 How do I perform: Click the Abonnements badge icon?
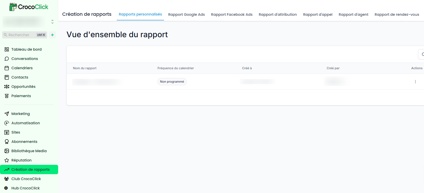pos(7,142)
